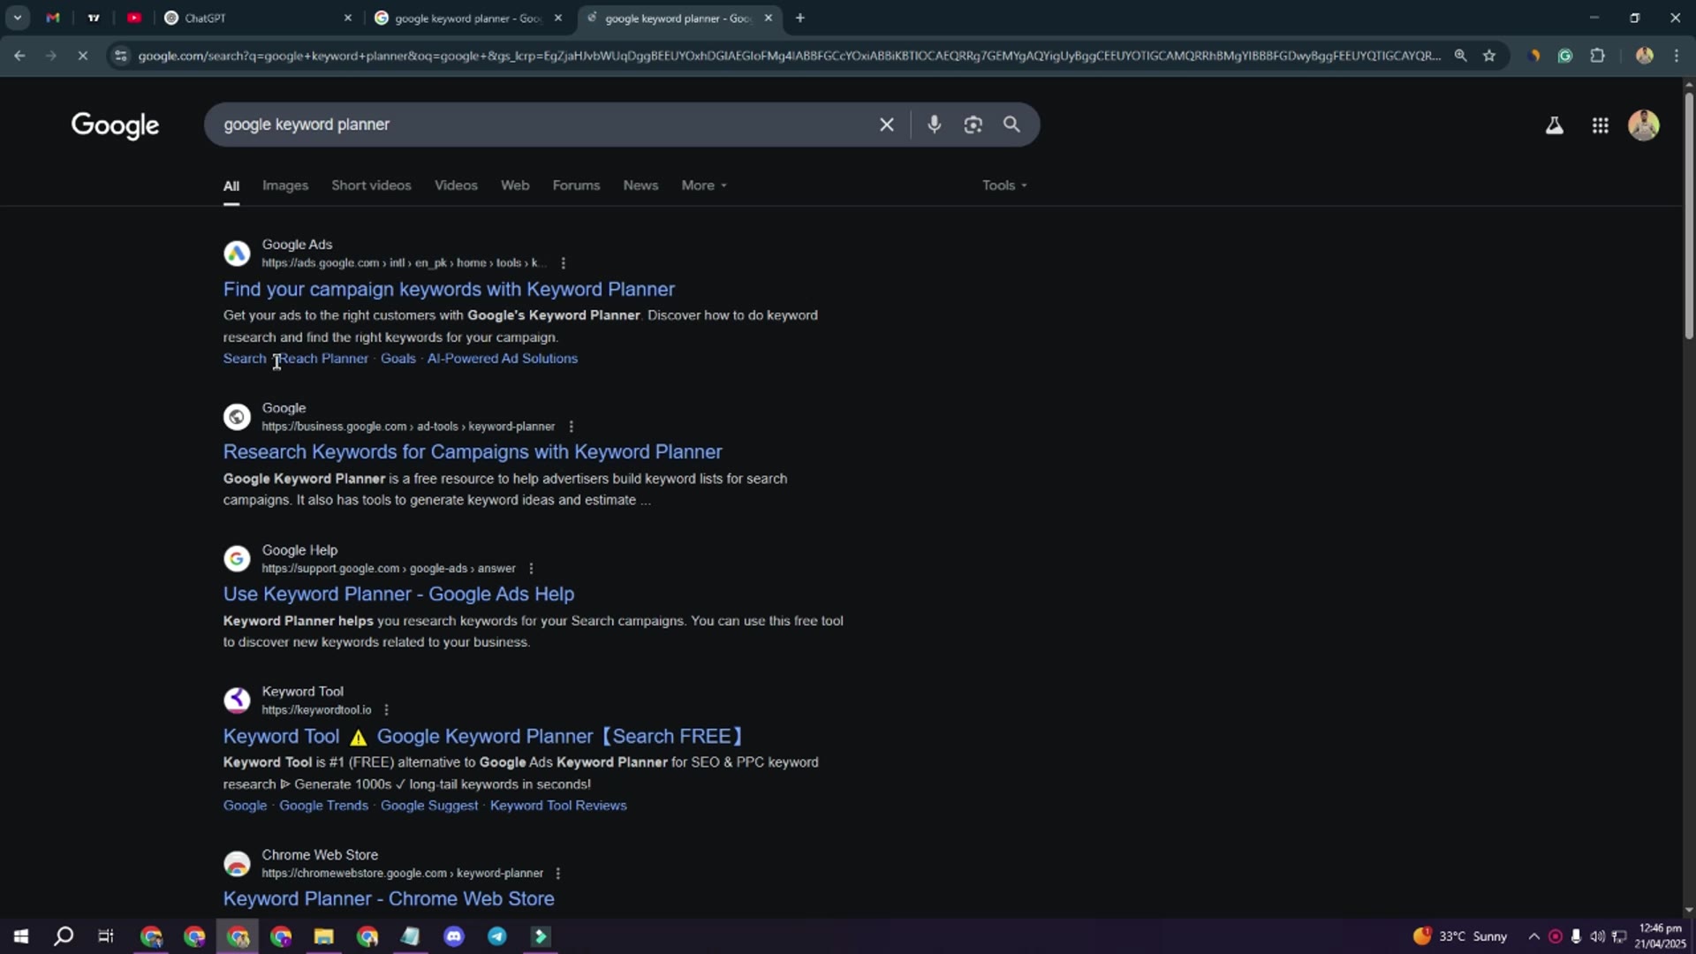1696x954 pixels.
Task: Open the YouTube pinned tab
Action: point(134,18)
